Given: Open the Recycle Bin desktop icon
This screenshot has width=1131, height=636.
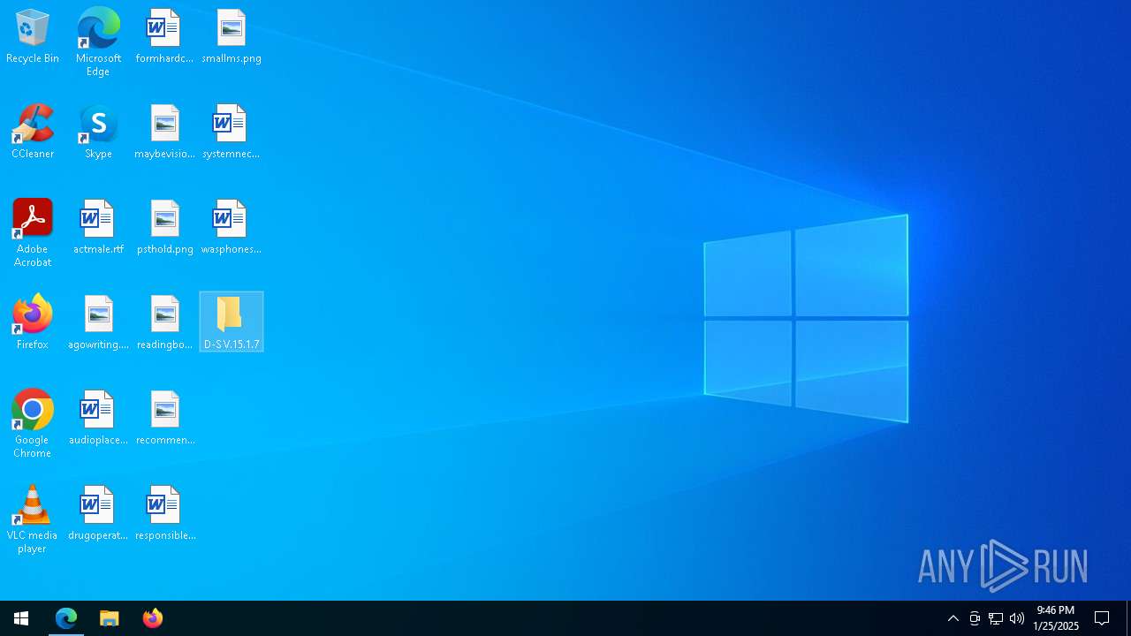Looking at the screenshot, I should tap(33, 37).
